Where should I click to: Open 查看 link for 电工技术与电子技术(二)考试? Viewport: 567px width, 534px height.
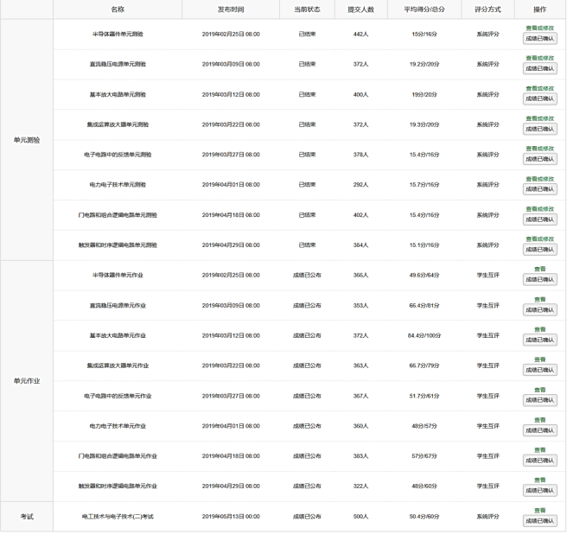click(539, 510)
